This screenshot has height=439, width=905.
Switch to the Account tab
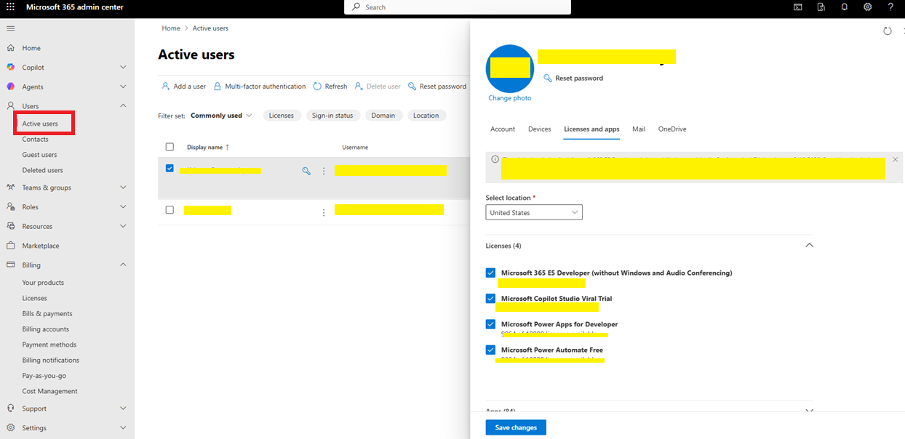pyautogui.click(x=503, y=129)
